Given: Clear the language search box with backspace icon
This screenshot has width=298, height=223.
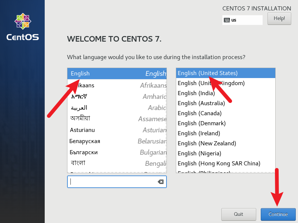Looking at the screenshot, I should point(161,182).
